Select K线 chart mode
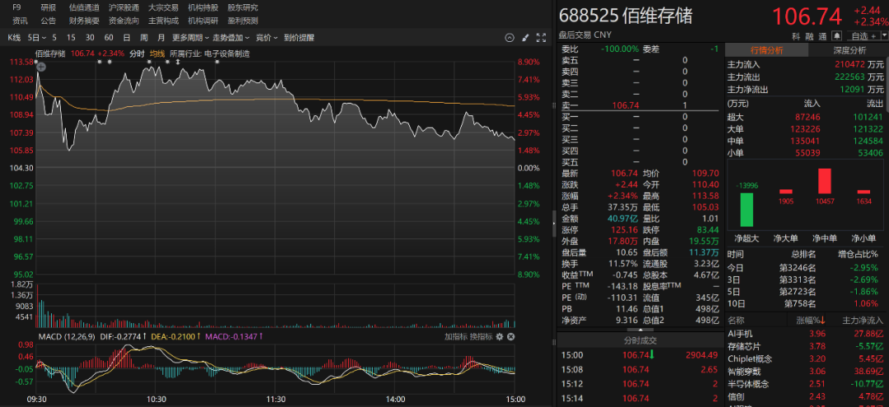 point(14,38)
